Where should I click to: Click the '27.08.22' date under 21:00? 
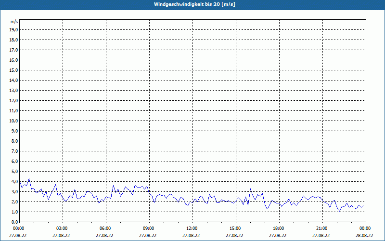point(321,235)
